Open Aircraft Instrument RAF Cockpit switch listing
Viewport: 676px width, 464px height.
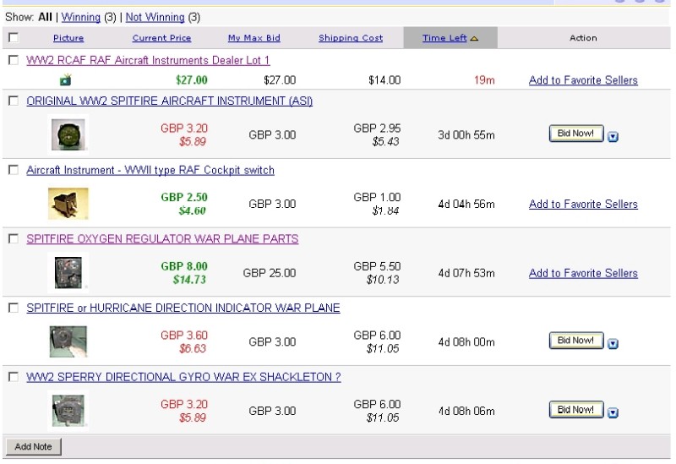coord(150,170)
